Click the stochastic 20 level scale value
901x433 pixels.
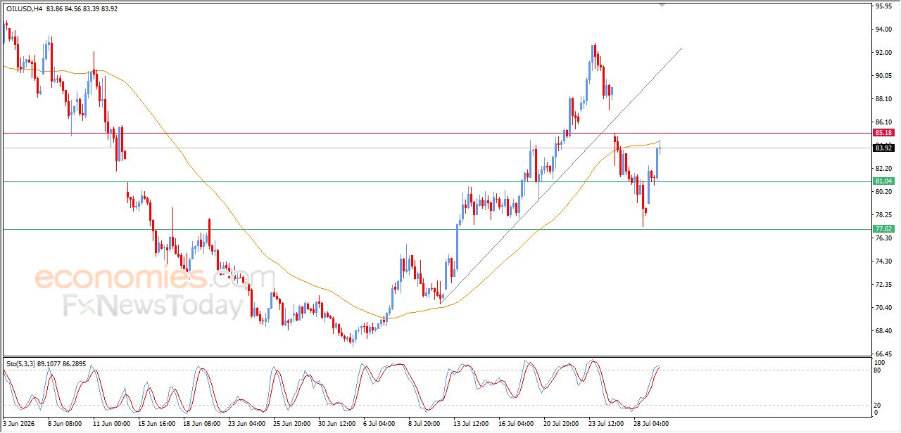coord(878,405)
